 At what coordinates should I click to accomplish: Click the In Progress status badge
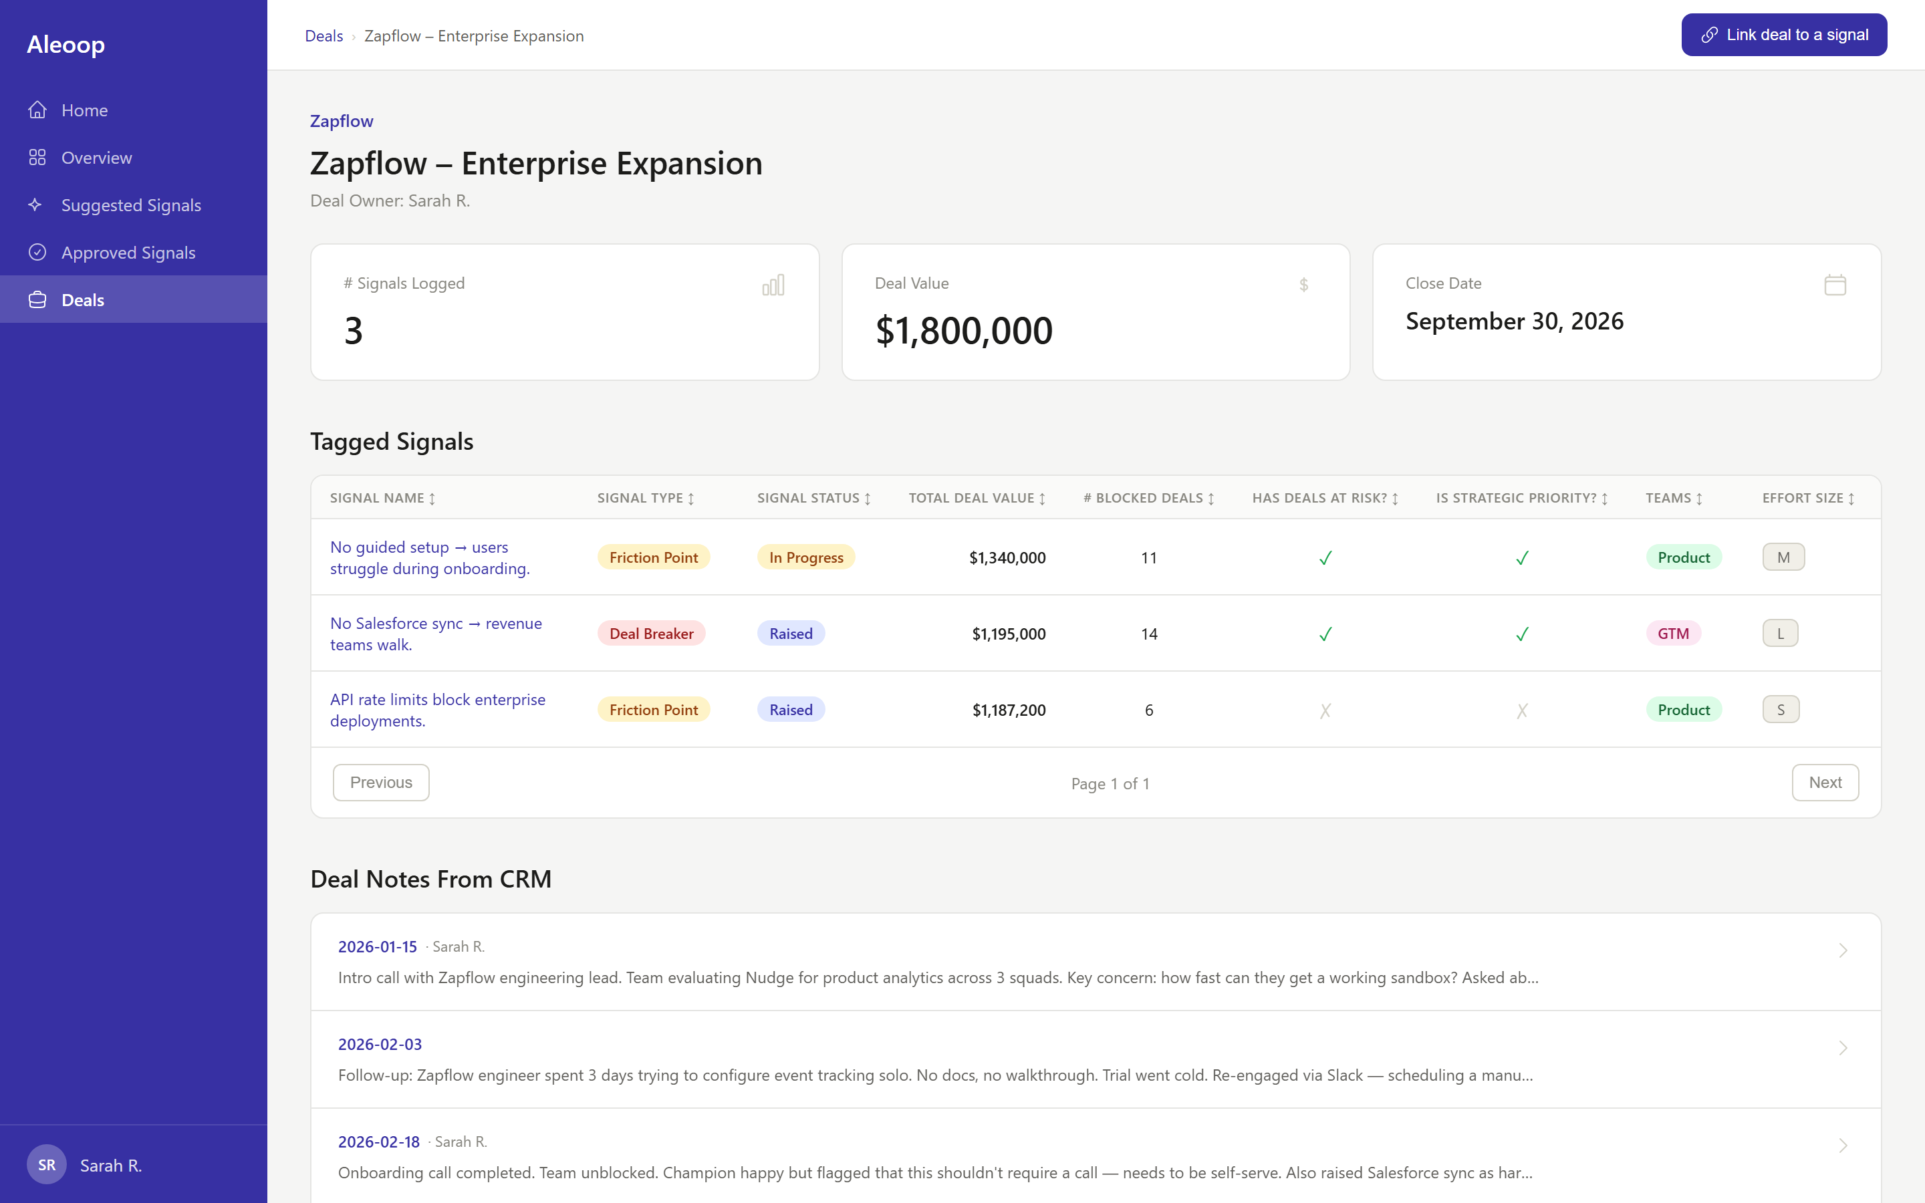(x=806, y=557)
